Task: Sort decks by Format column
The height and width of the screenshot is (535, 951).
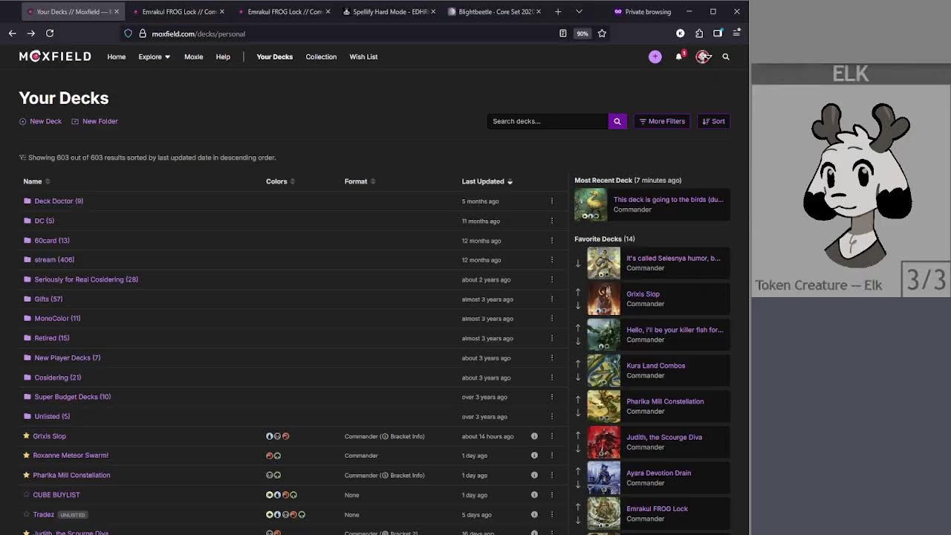Action: (360, 181)
